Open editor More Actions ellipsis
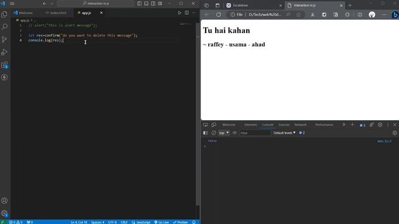Viewport: 399px width, 224px height. coord(194,12)
